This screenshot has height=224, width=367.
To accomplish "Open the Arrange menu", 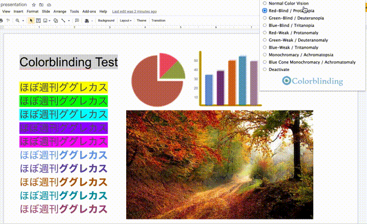I will point(60,11).
